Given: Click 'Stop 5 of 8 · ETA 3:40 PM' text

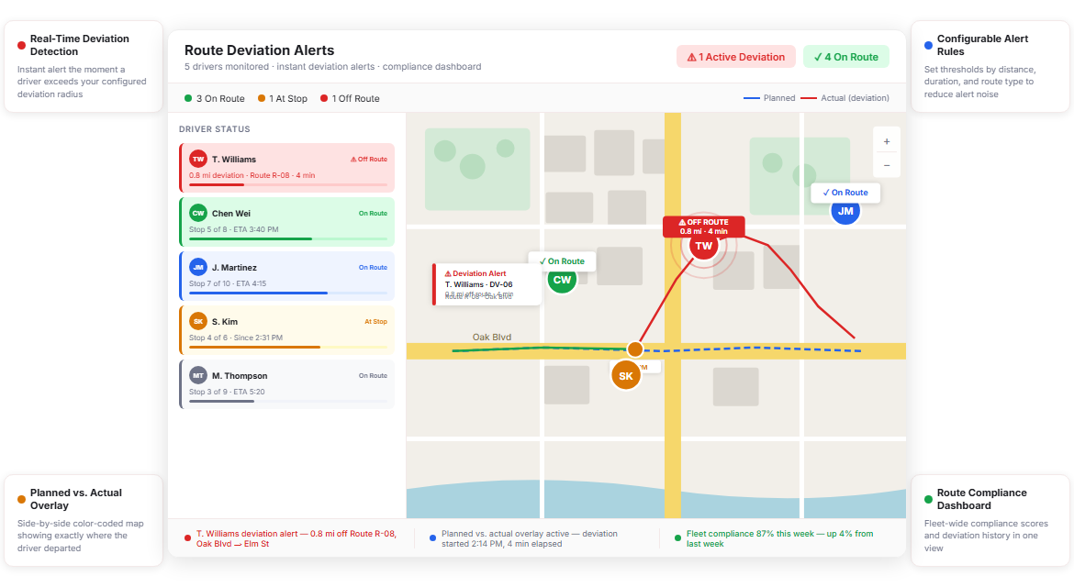Looking at the screenshot, I should (x=233, y=229).
